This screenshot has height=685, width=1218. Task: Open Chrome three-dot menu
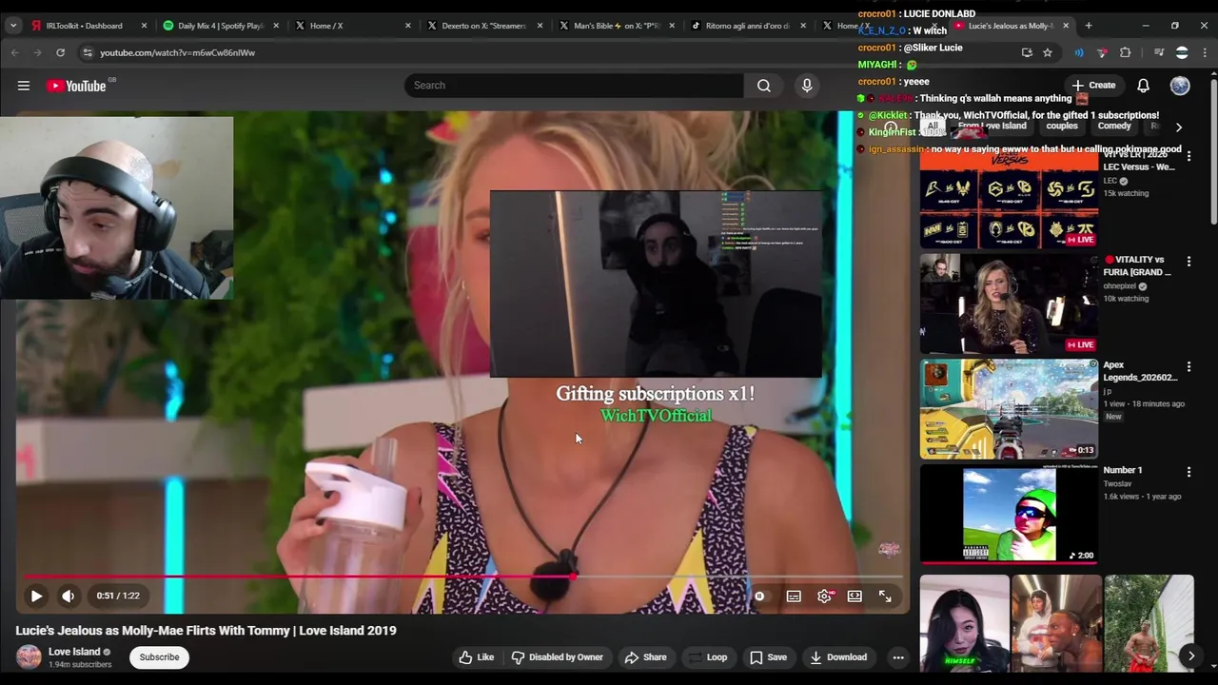pos(1205,53)
